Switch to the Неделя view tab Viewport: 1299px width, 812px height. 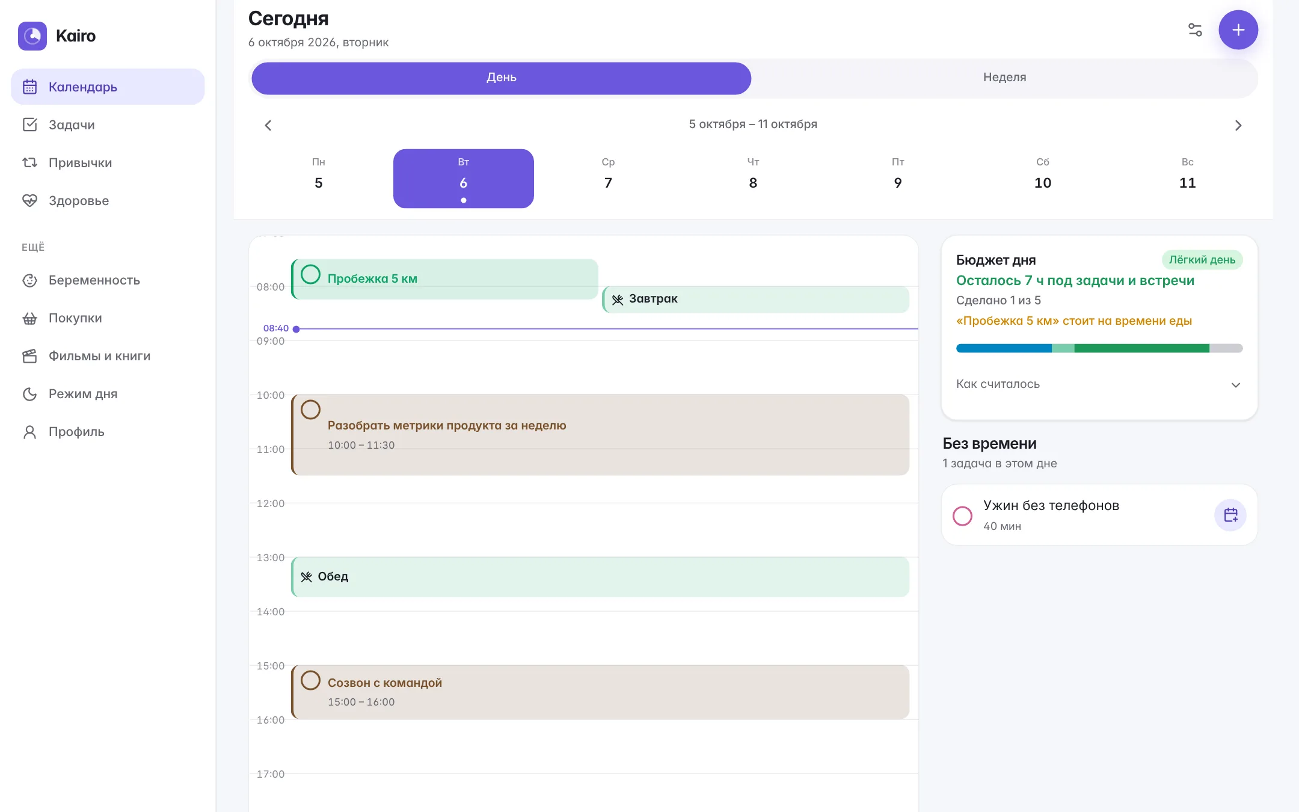(x=1004, y=78)
